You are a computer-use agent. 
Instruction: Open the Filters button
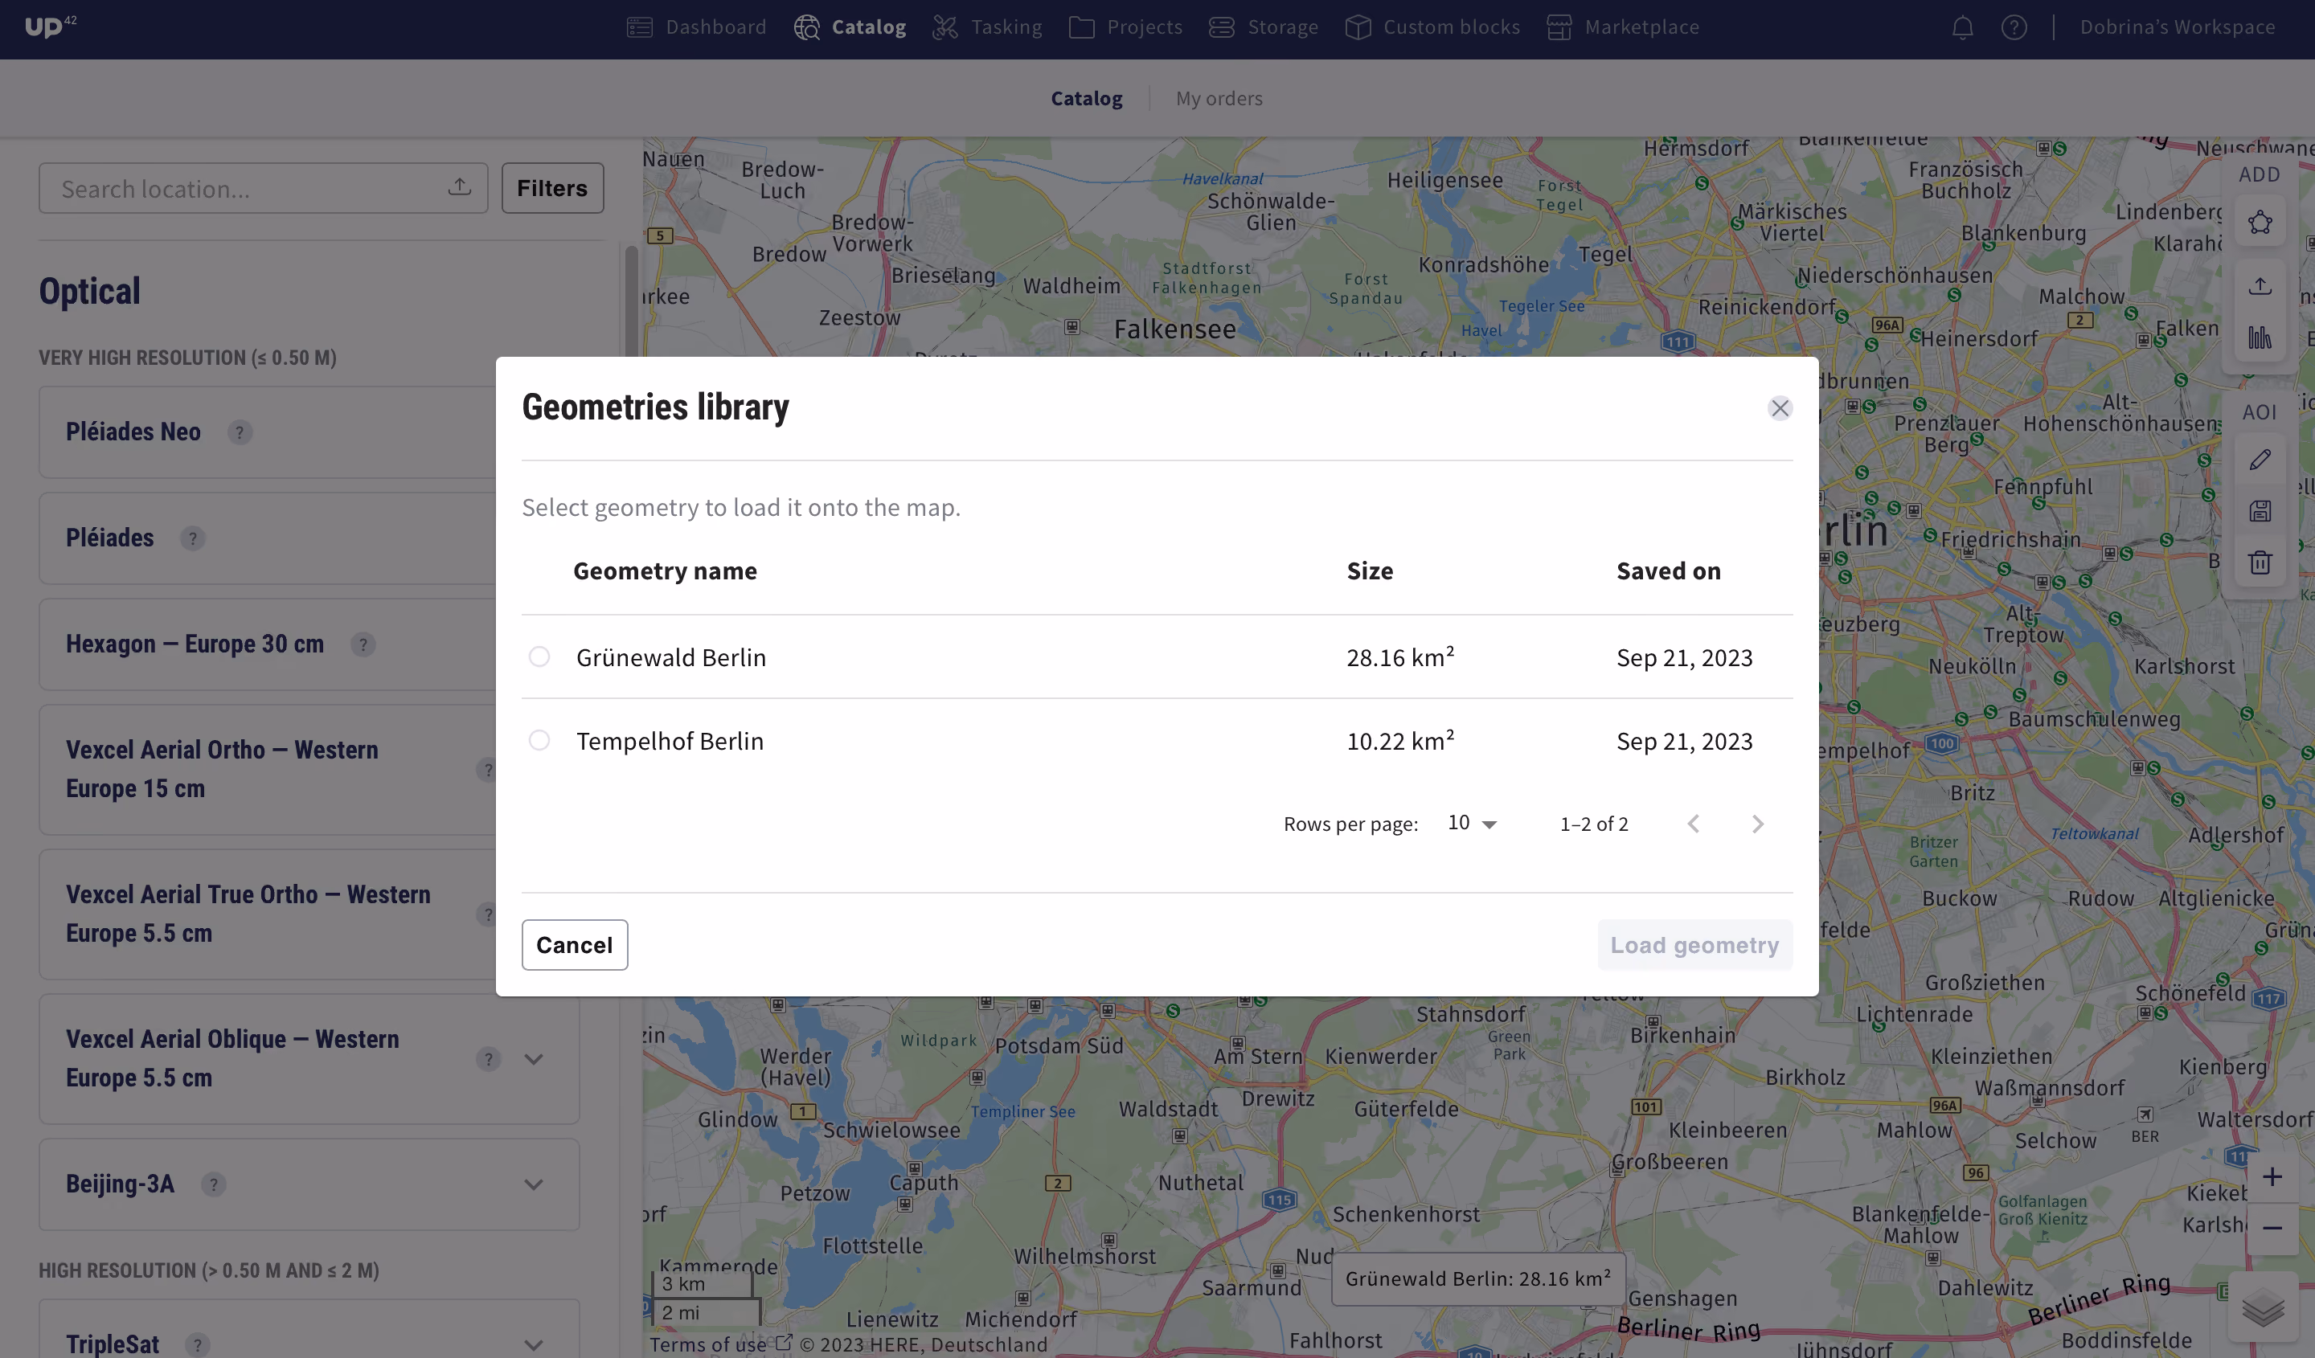point(552,187)
